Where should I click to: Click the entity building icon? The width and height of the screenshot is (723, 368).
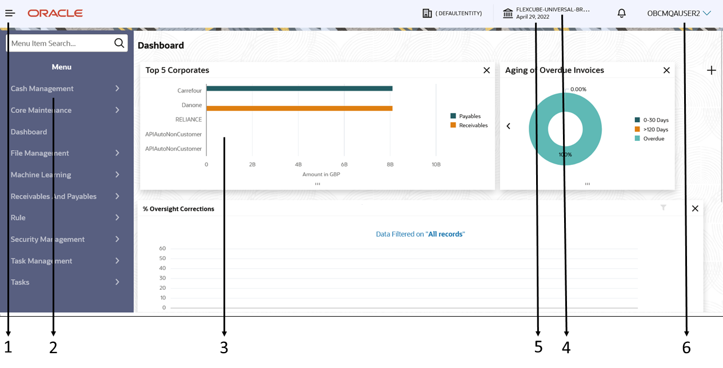pos(427,13)
